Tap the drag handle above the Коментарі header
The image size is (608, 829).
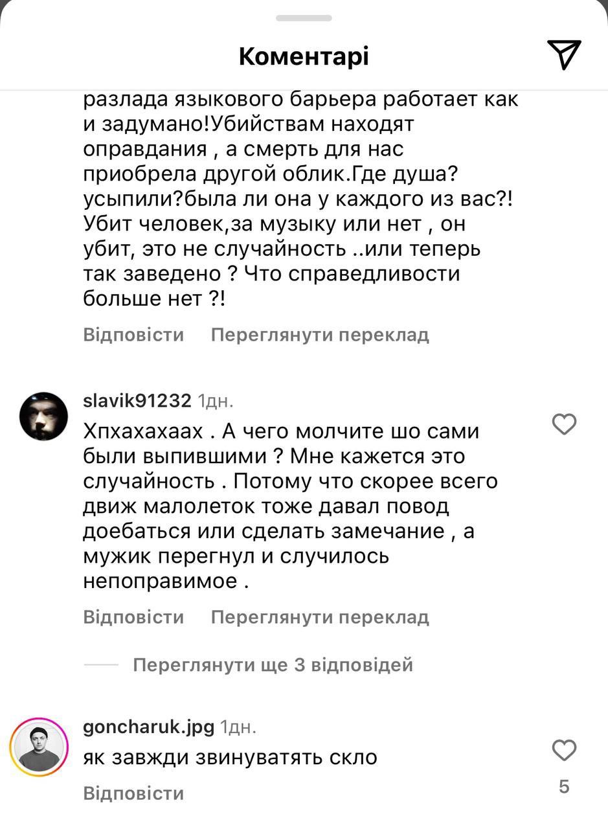[x=304, y=19]
